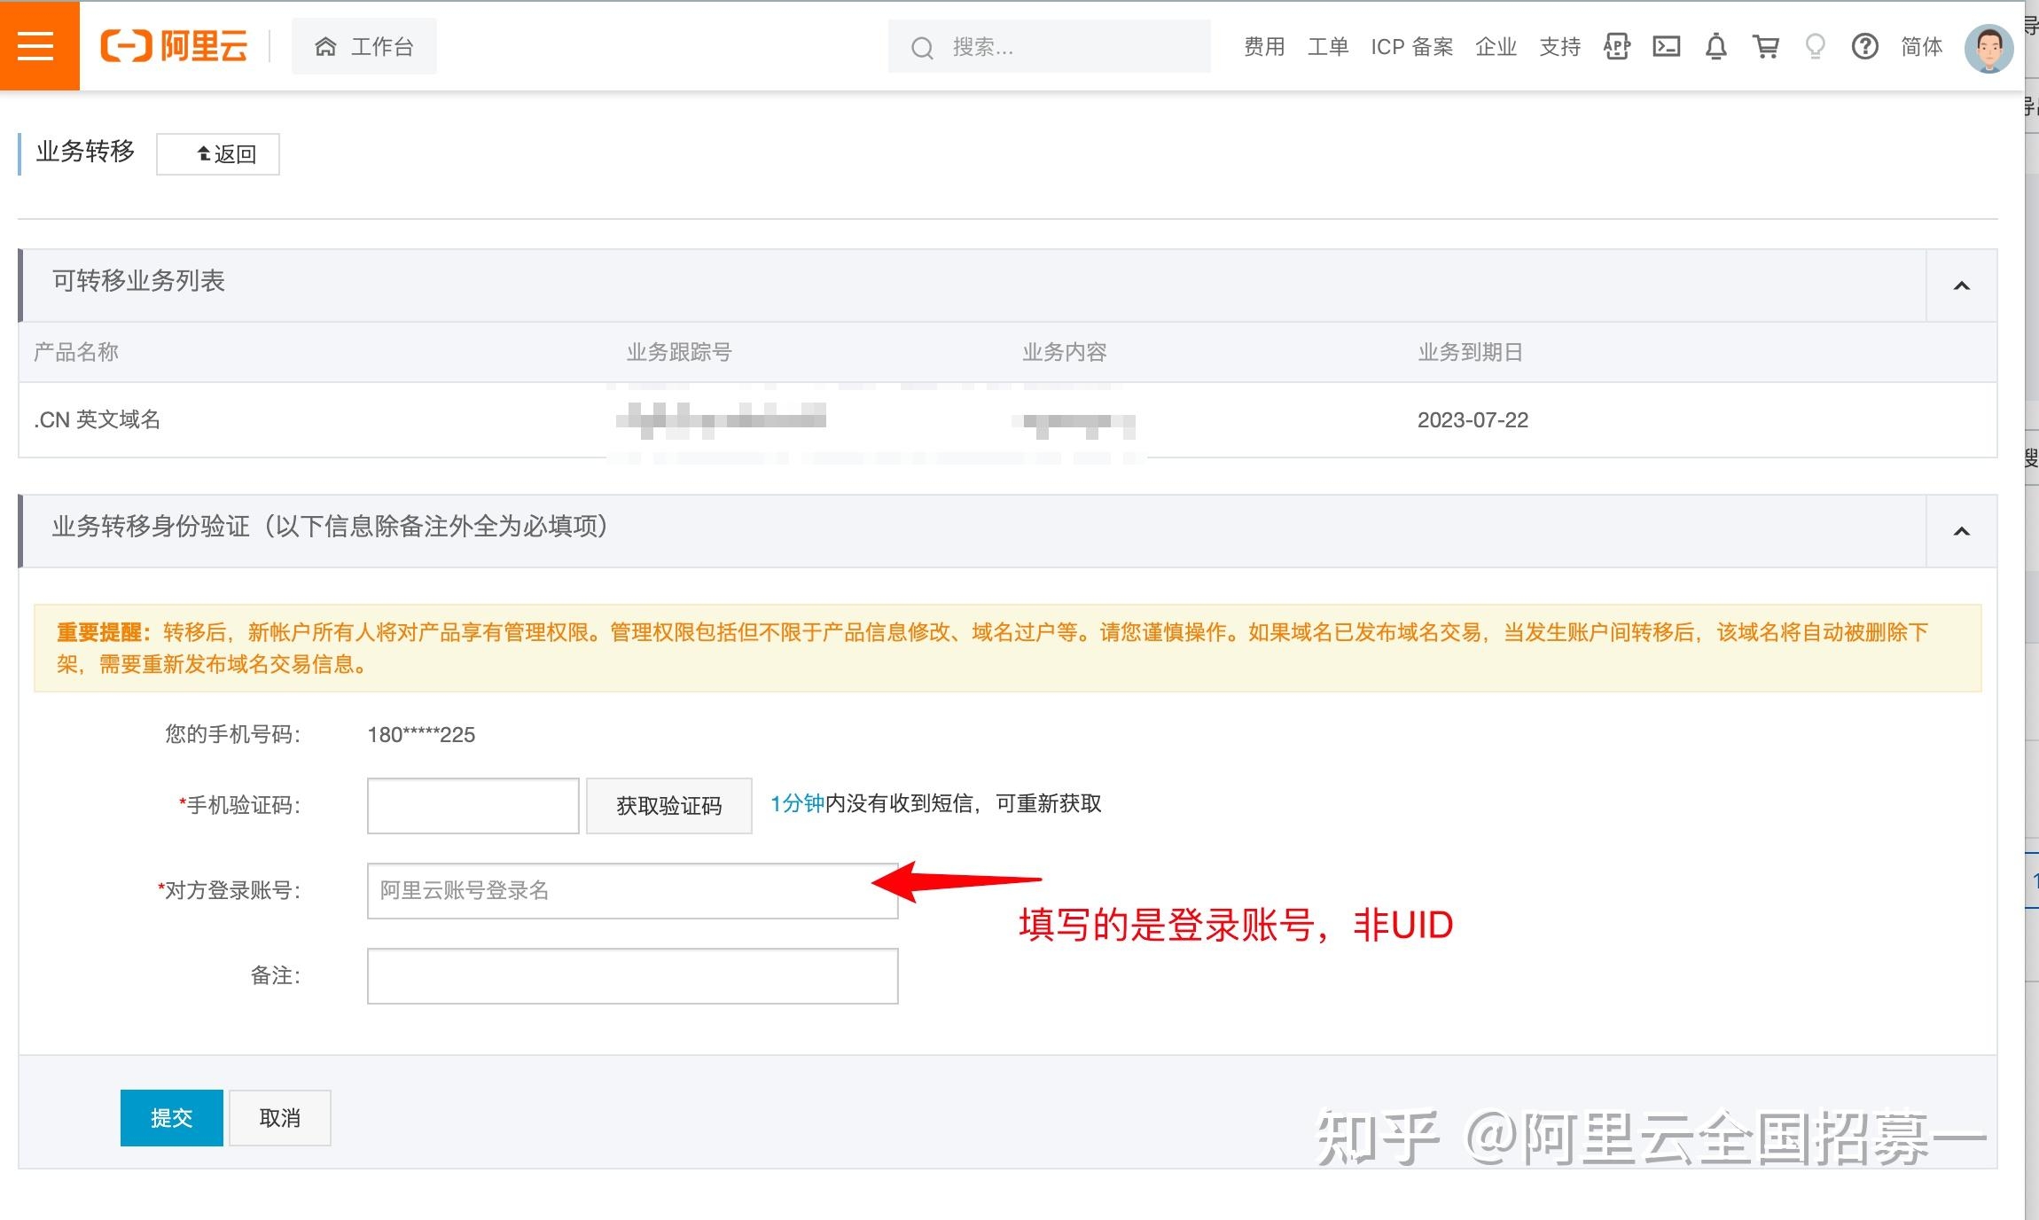Open the Cloud Shell terminal icon
The image size is (2039, 1220).
click(1667, 46)
